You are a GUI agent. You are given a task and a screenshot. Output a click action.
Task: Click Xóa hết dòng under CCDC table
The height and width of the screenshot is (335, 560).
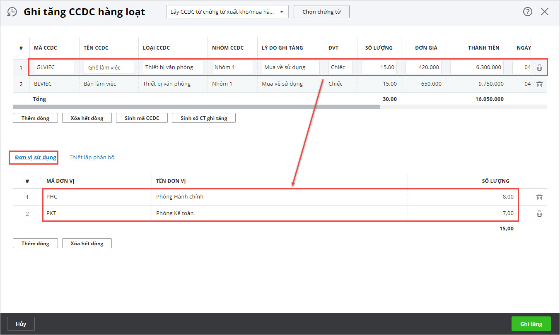tap(87, 118)
